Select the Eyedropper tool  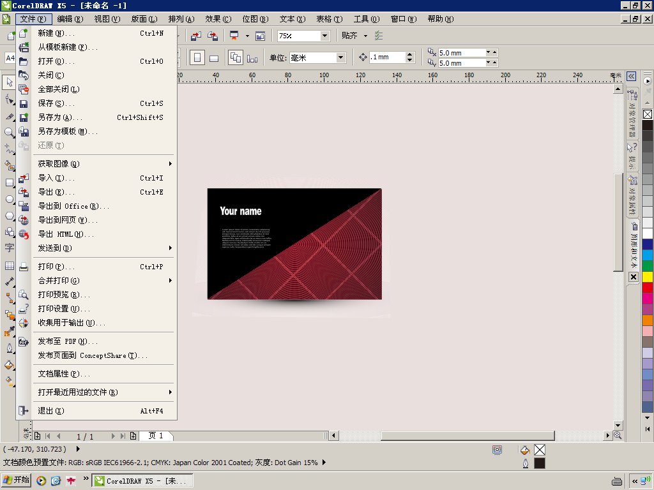(x=9, y=331)
